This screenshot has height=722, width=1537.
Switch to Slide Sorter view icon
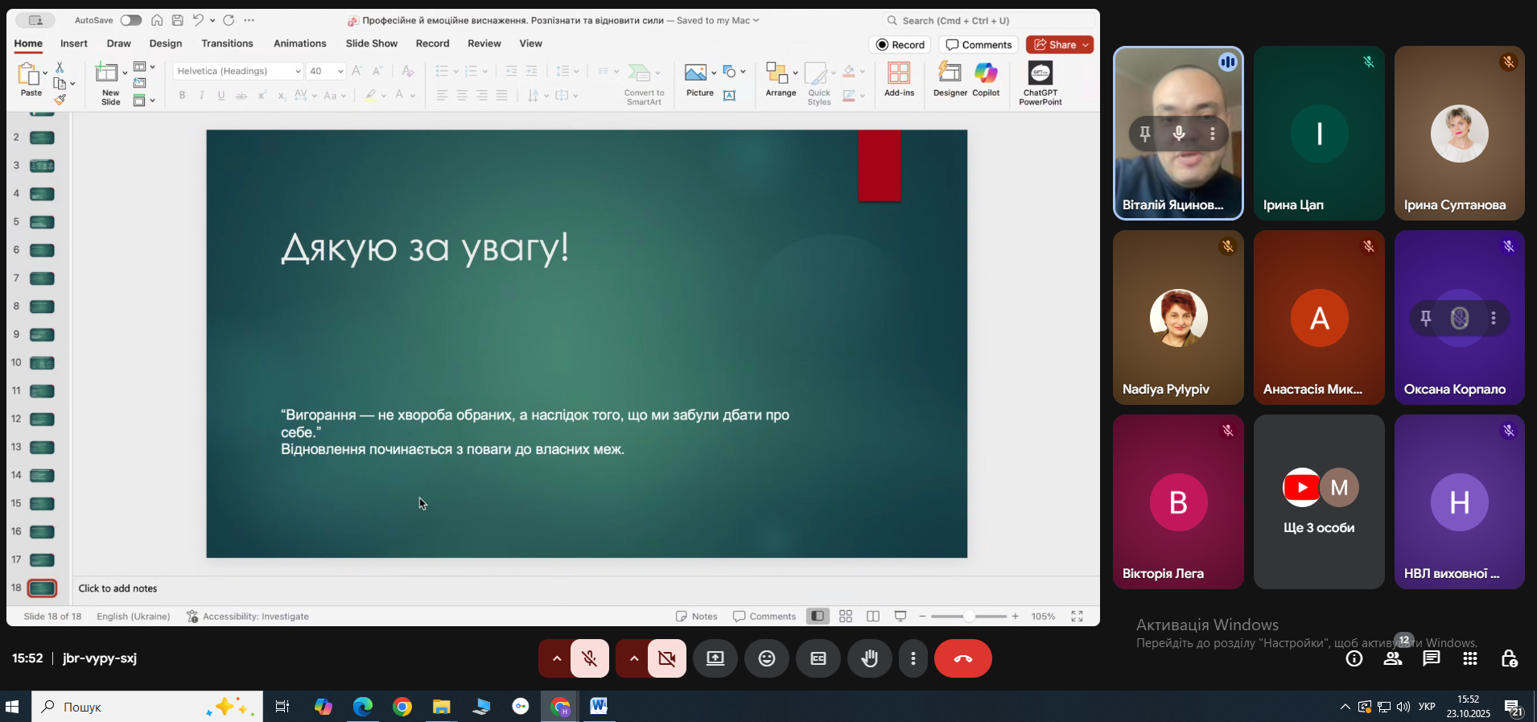(846, 616)
